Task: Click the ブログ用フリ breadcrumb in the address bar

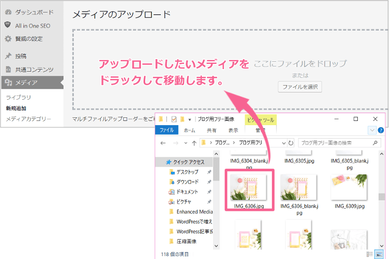Action: [x=250, y=143]
